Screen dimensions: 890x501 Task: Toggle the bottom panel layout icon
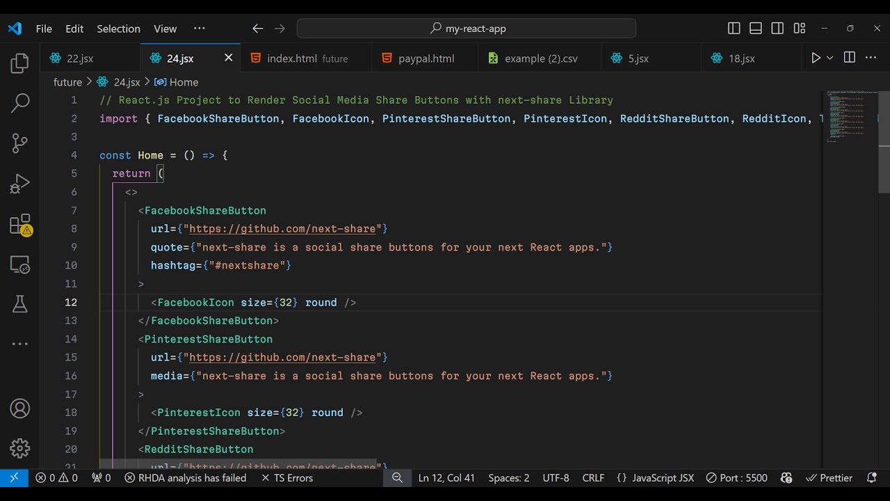756,29
